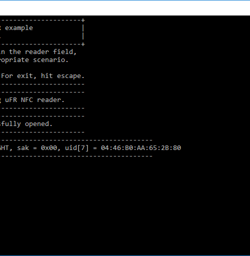Click the word "reader" before "field,"
The width and height of the screenshot is (250, 256).
[x=37, y=52]
